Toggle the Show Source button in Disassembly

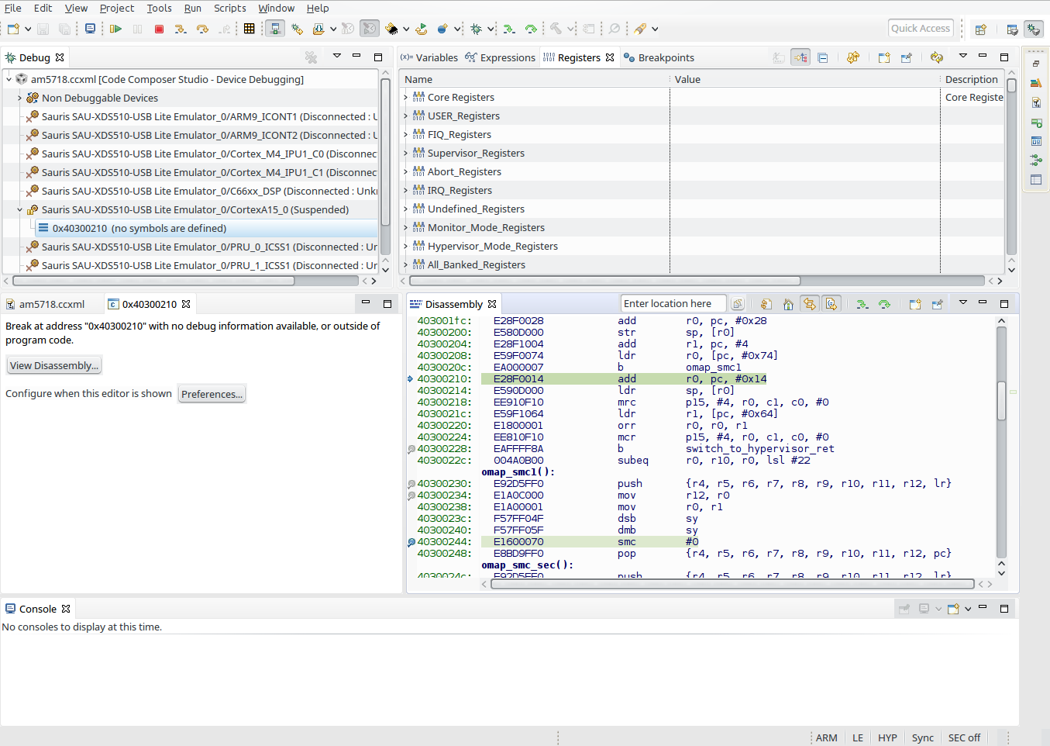831,304
